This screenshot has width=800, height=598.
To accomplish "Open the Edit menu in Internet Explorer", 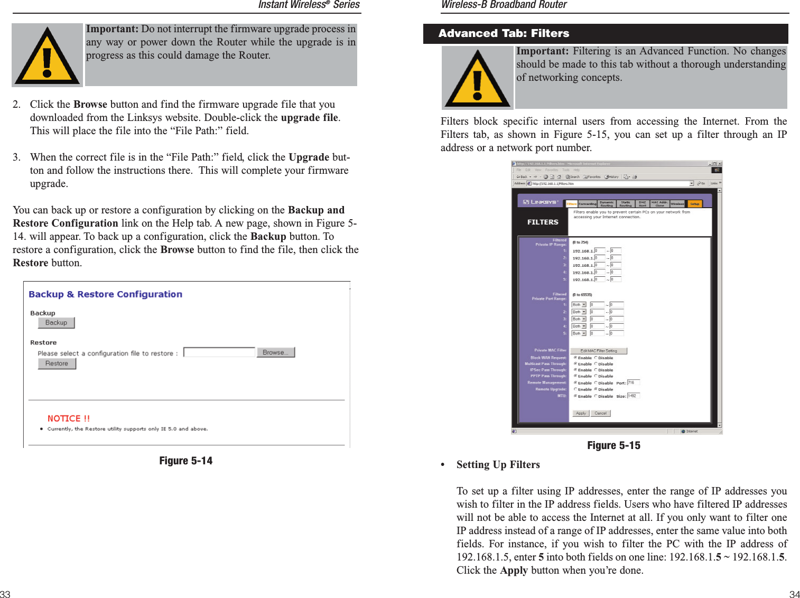I will tap(528, 170).
